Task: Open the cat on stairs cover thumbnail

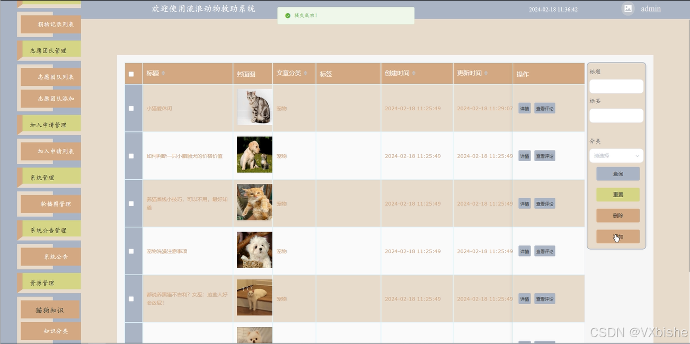Action: [x=254, y=298]
